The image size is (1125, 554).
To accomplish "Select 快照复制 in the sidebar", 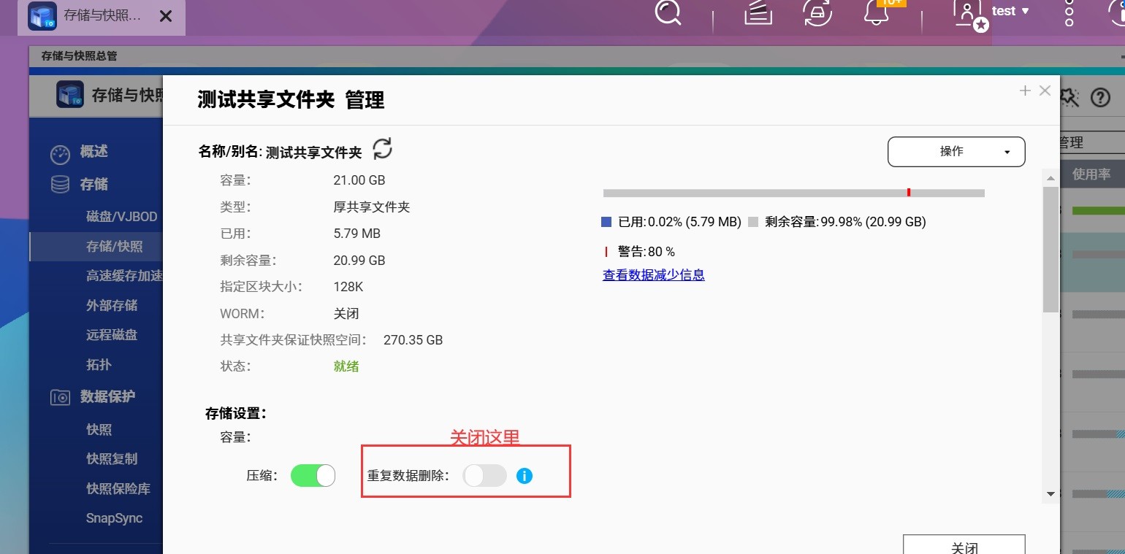I will click(x=112, y=459).
